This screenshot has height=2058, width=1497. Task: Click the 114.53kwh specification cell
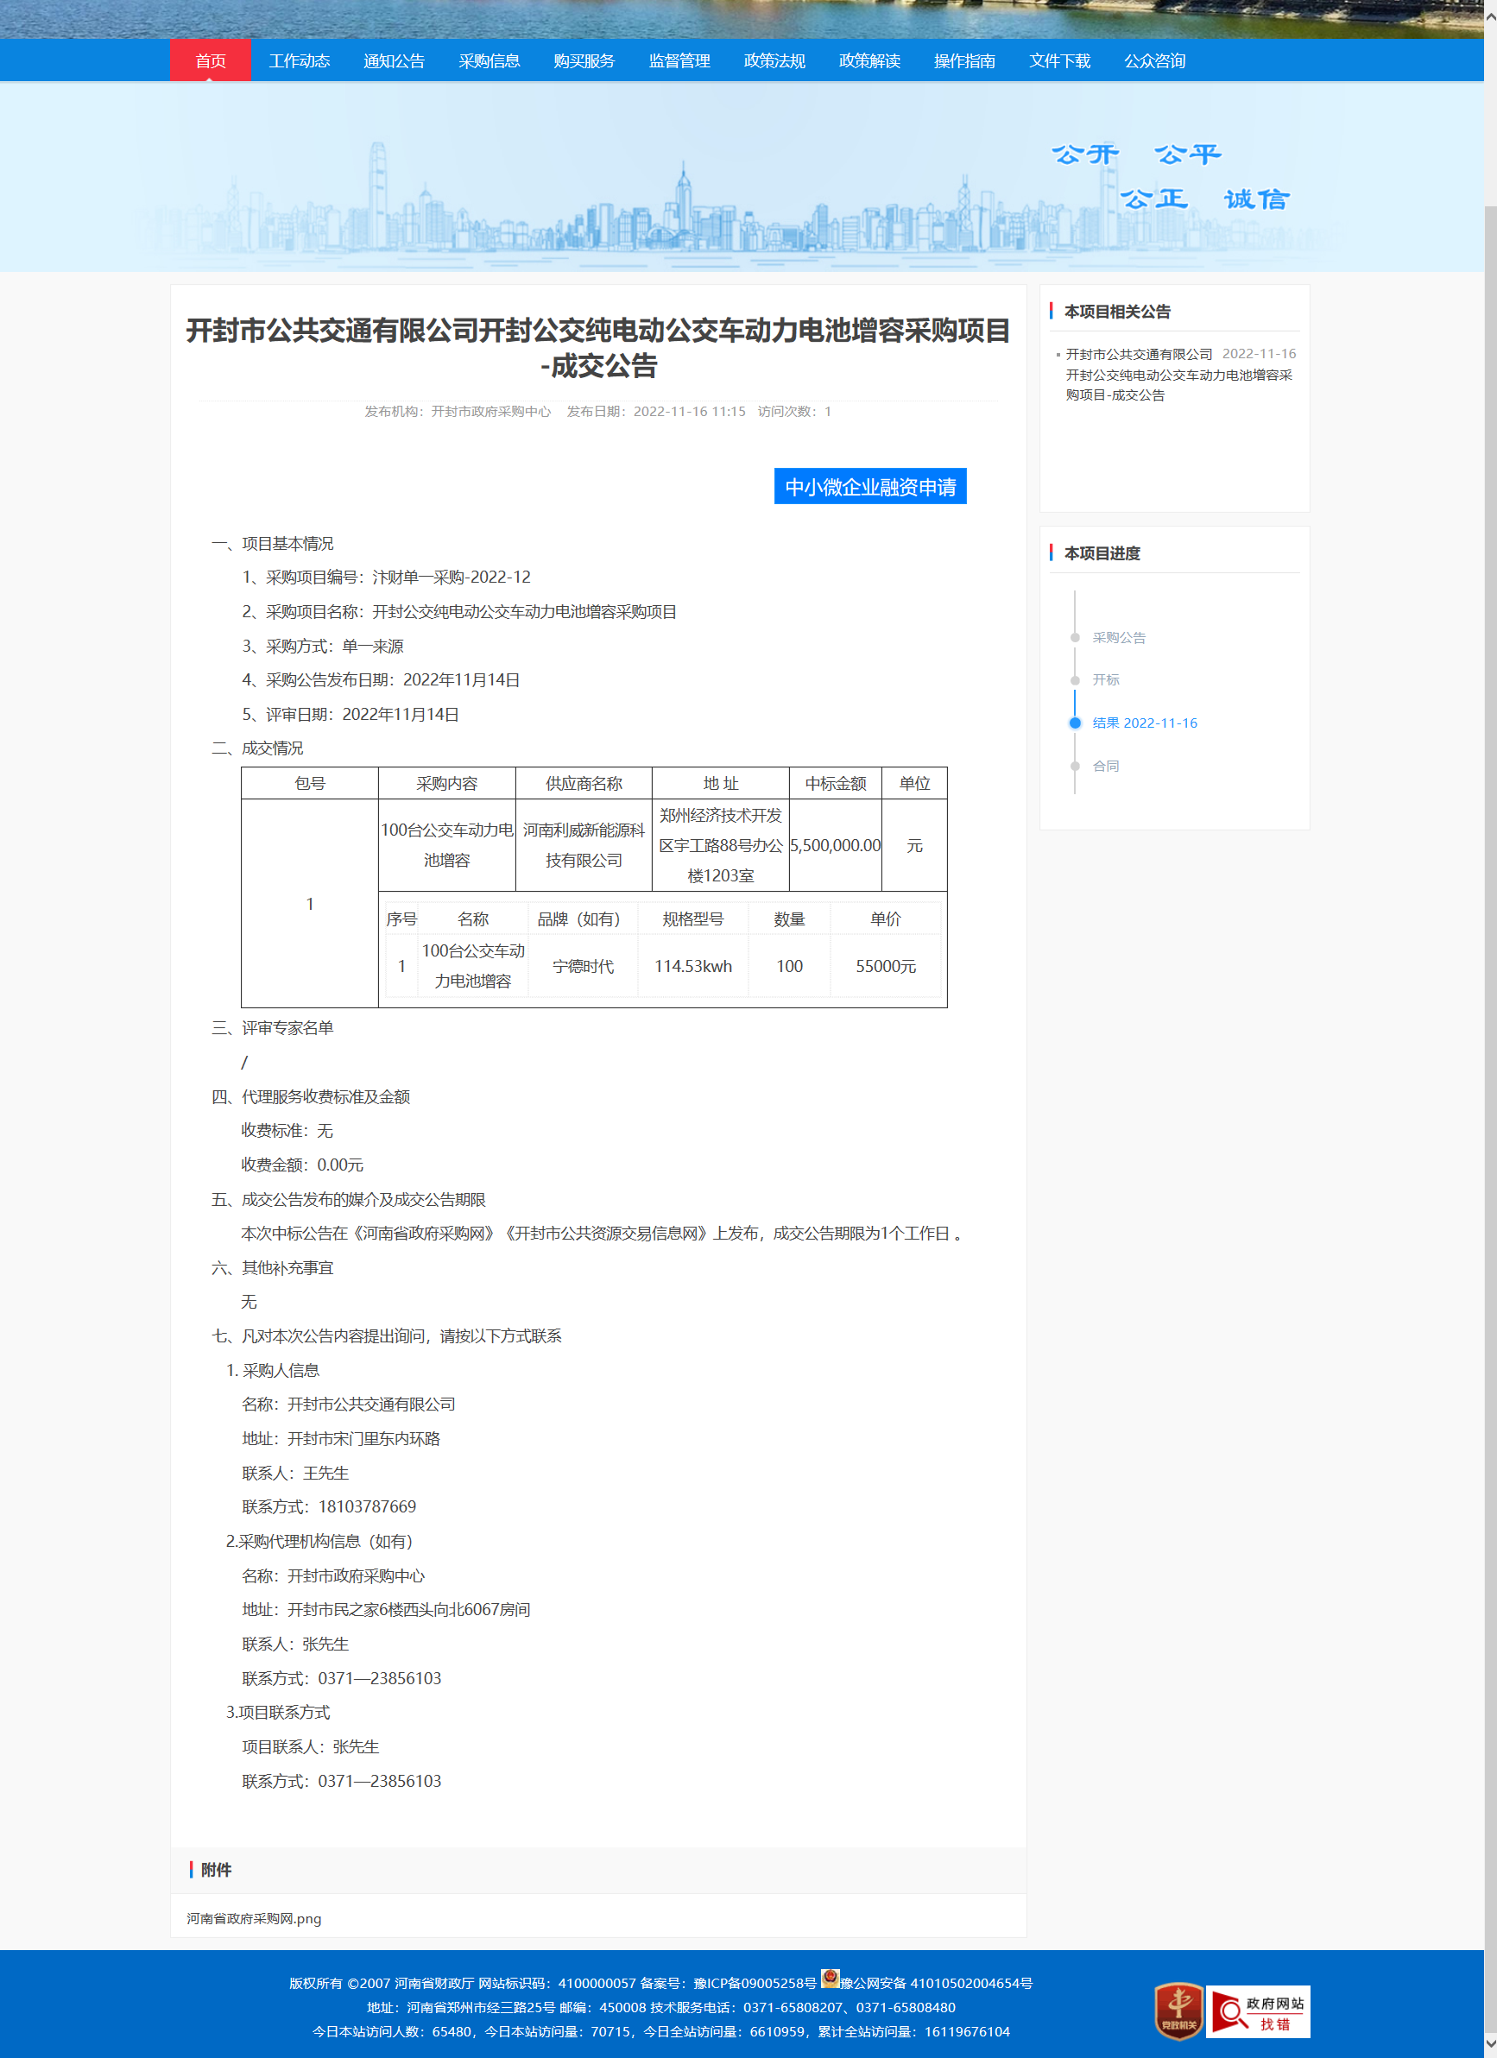click(693, 966)
